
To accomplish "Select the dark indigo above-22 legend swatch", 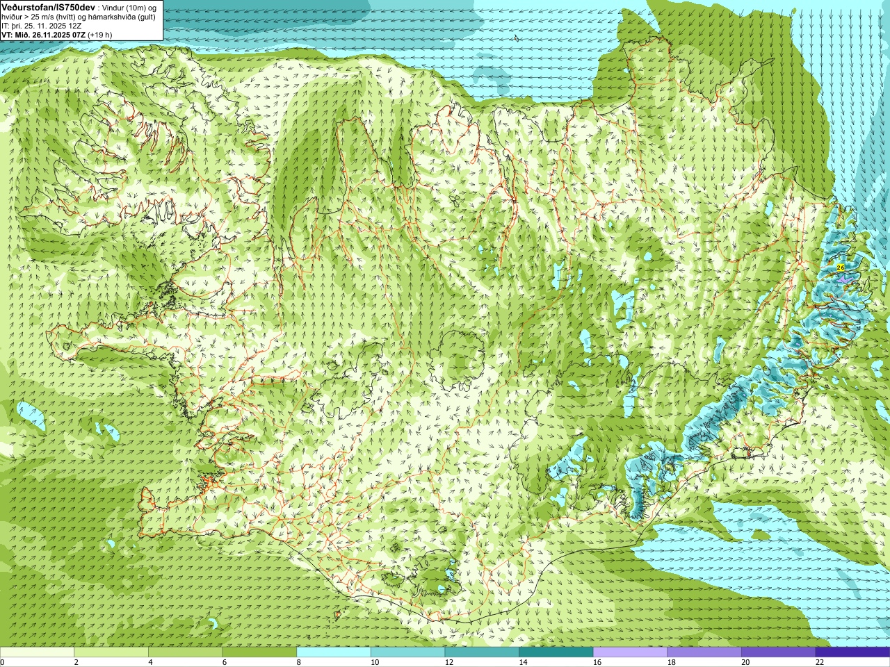I will tap(852, 652).
